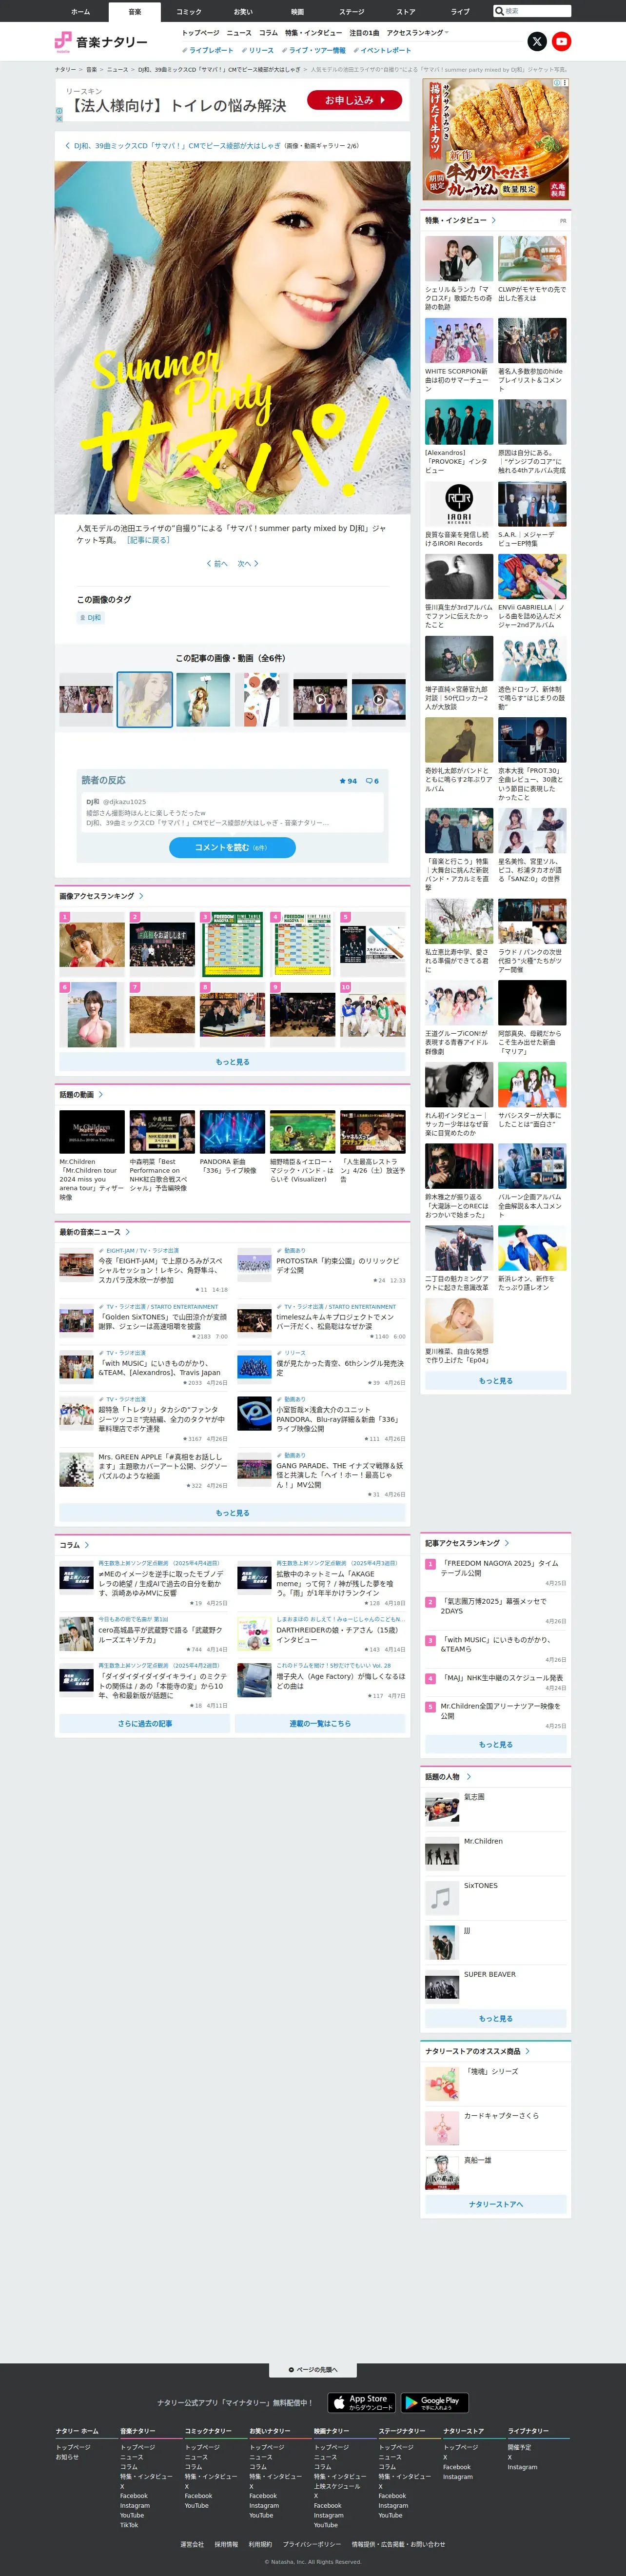Open the fourth gallery thumbnail of man in tie

pos(262,700)
